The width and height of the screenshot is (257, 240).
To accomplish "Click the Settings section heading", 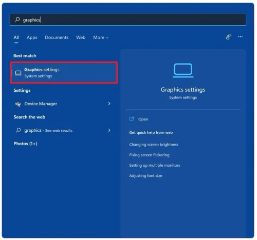I will point(22,90).
